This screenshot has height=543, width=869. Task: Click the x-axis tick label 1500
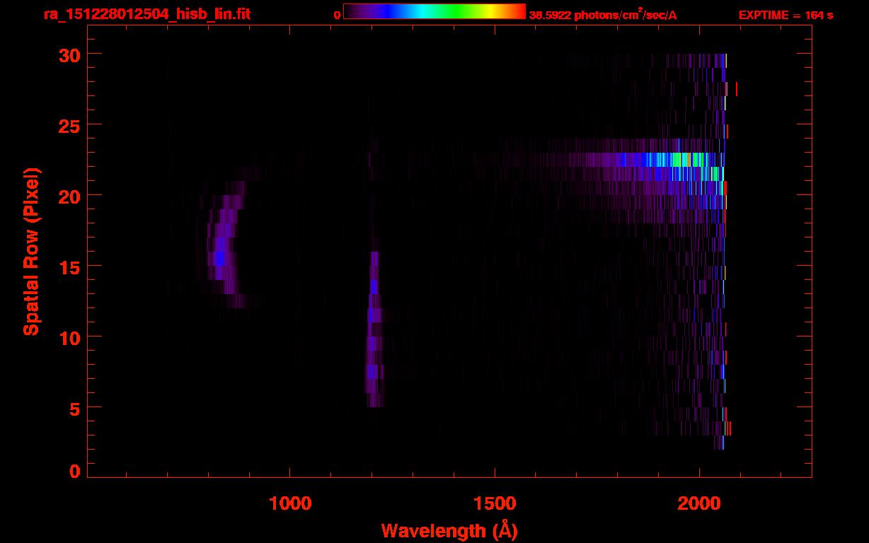(x=495, y=503)
